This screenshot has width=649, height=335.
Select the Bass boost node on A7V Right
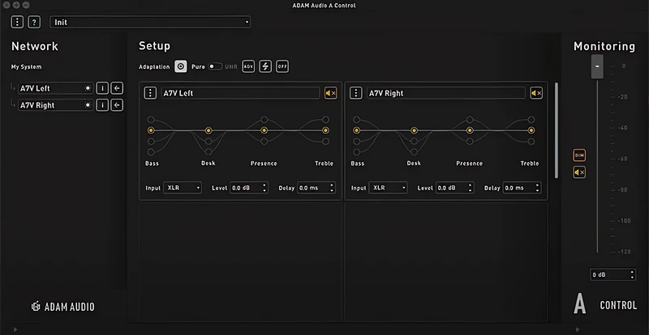[x=356, y=120]
